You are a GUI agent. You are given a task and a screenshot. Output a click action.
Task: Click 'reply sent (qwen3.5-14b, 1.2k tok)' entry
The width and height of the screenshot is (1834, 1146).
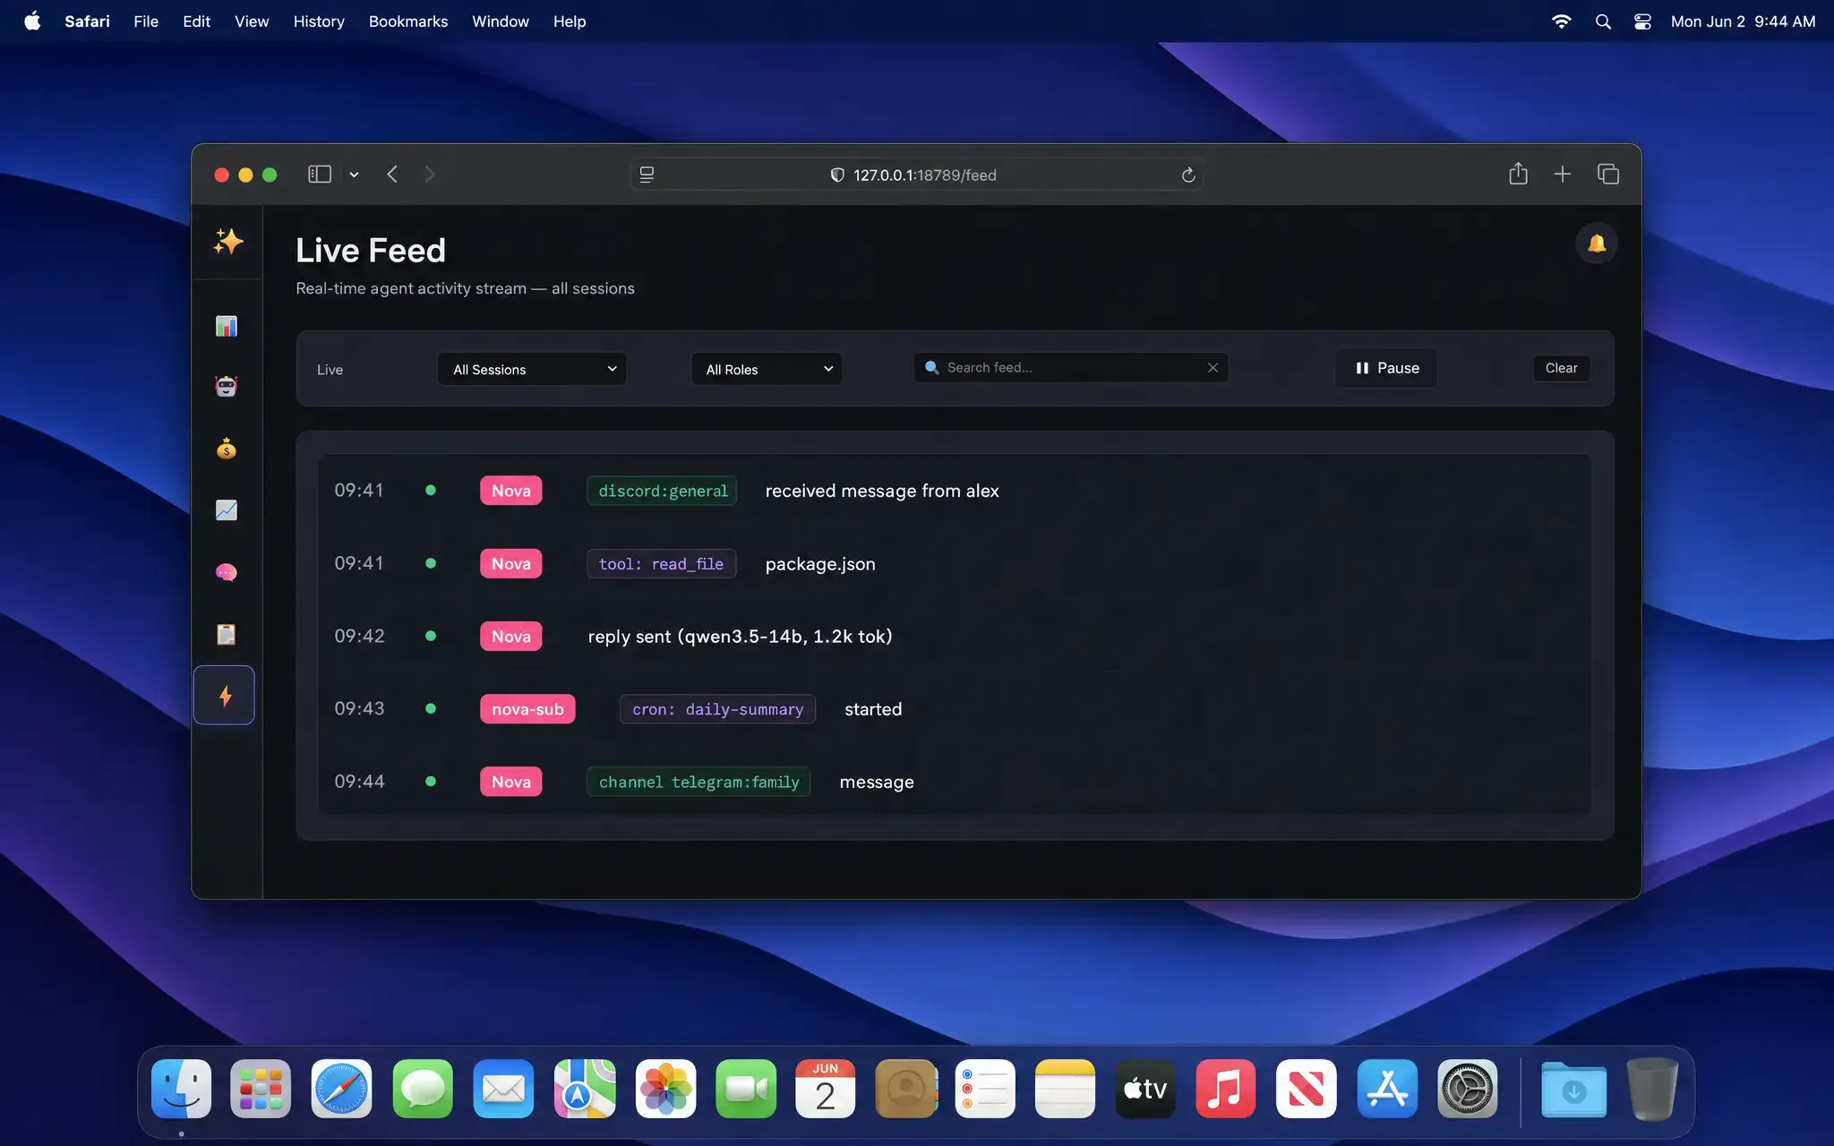tap(740, 637)
